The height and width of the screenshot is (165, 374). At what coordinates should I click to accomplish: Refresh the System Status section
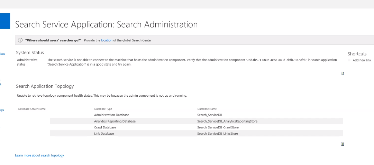343,73
